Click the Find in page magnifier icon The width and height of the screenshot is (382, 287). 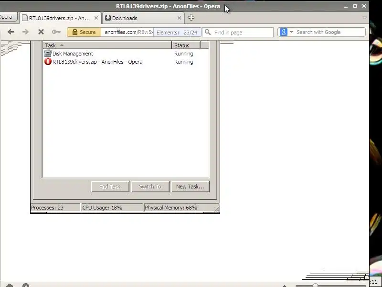pyautogui.click(x=208, y=32)
